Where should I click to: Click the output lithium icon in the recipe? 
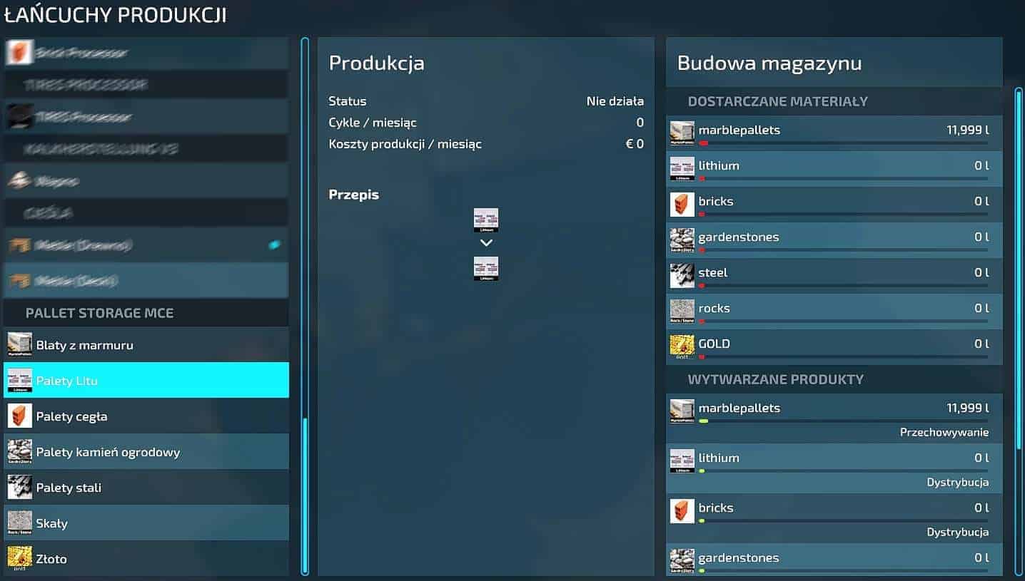pos(486,269)
